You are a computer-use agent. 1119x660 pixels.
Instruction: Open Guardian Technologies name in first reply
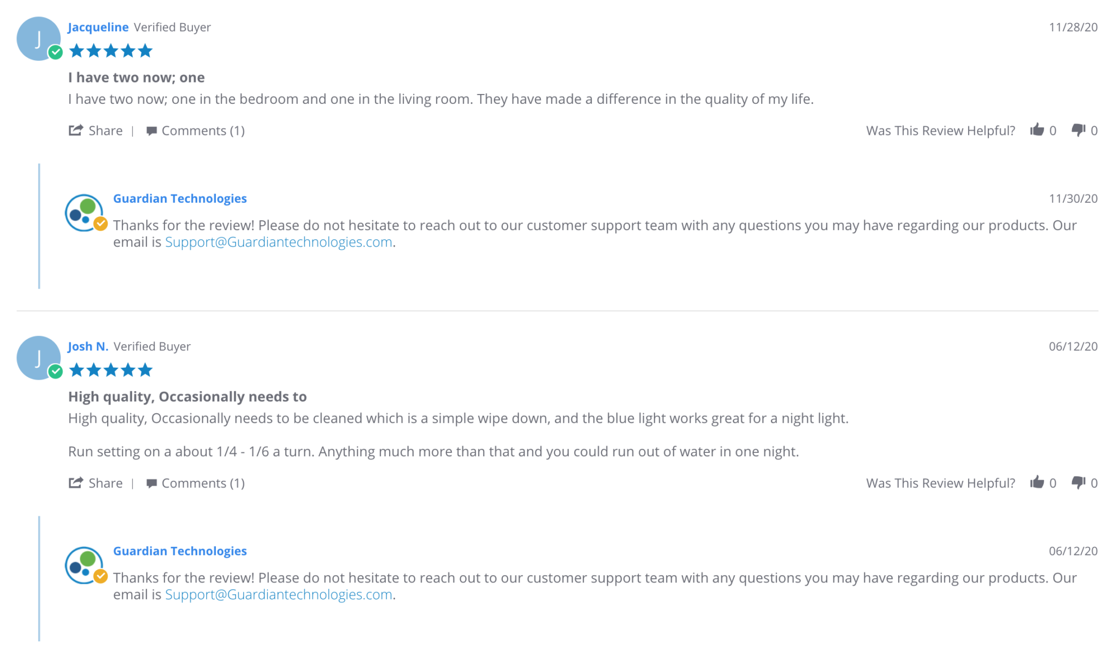(180, 198)
